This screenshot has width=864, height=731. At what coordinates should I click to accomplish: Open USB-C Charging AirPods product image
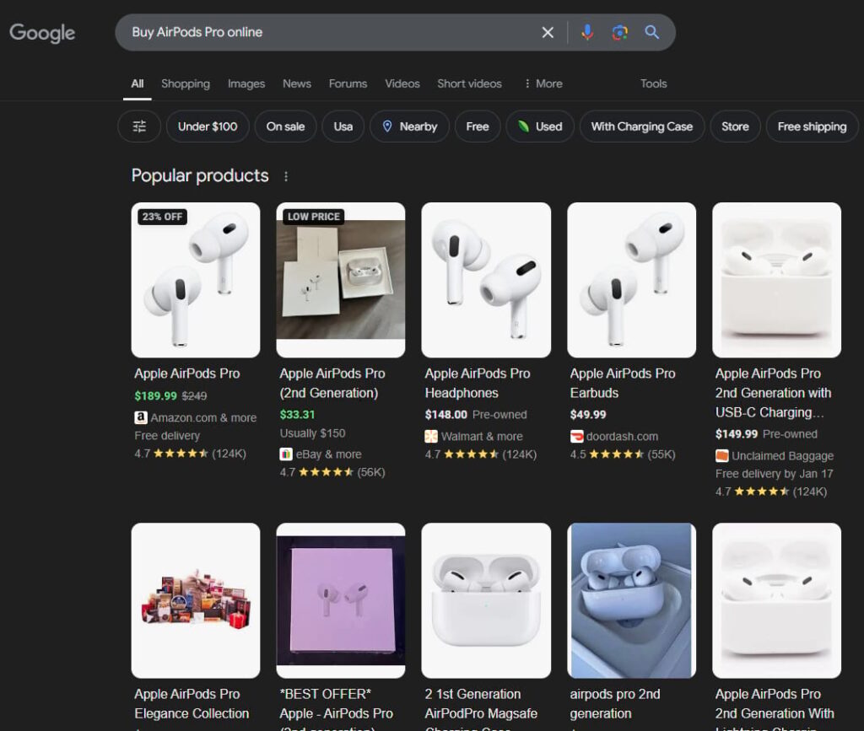(777, 280)
